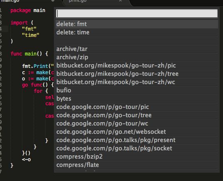Screen dimensions: 223x181
Task: Switch to the main.go tab
Action: tap(10, 1)
